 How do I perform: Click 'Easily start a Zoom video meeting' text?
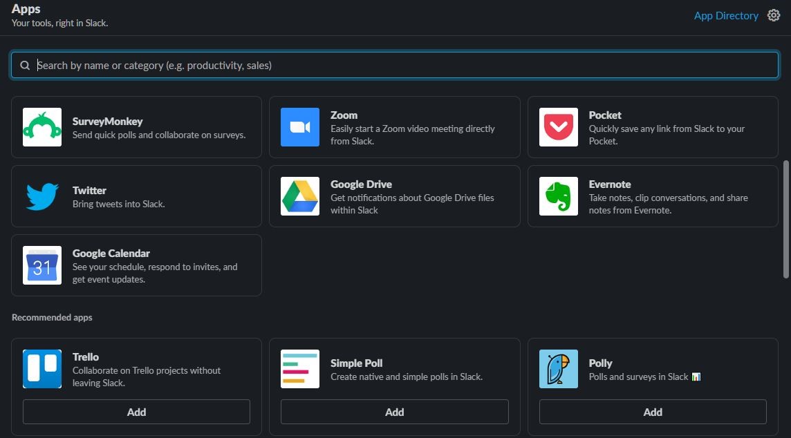coord(413,135)
